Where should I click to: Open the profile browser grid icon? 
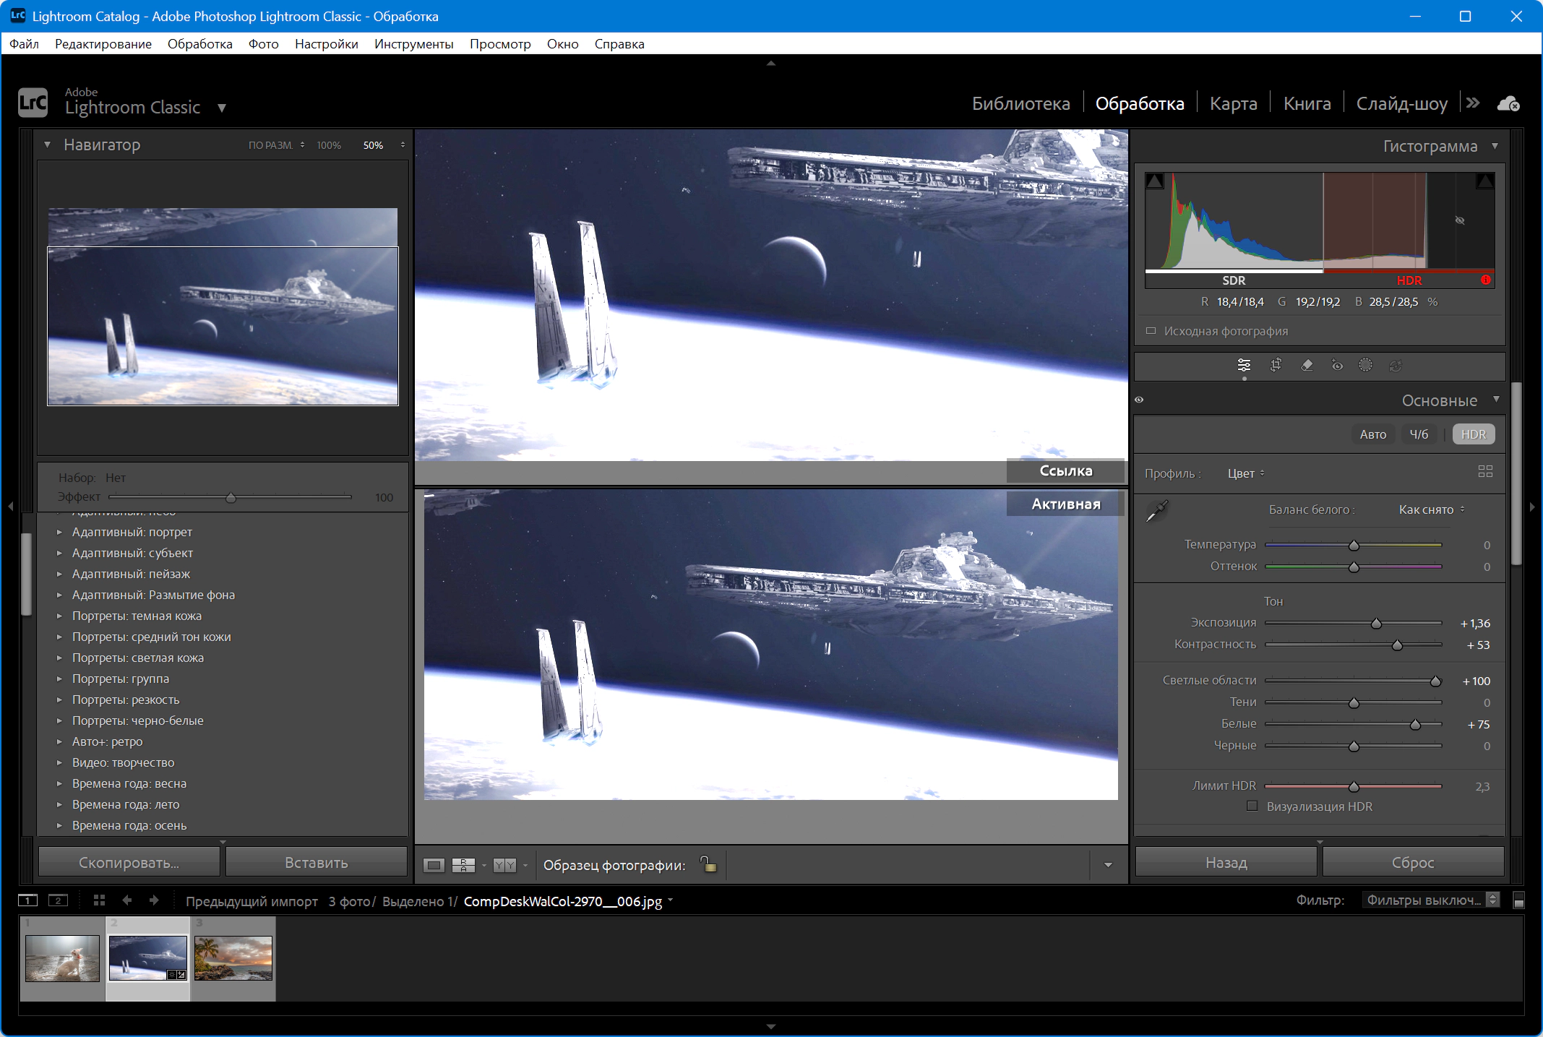1485,471
